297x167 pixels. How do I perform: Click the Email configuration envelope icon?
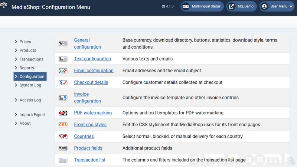[63, 71]
